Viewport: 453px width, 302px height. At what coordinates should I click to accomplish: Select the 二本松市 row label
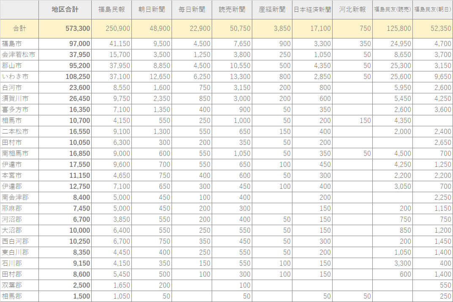coord(19,132)
